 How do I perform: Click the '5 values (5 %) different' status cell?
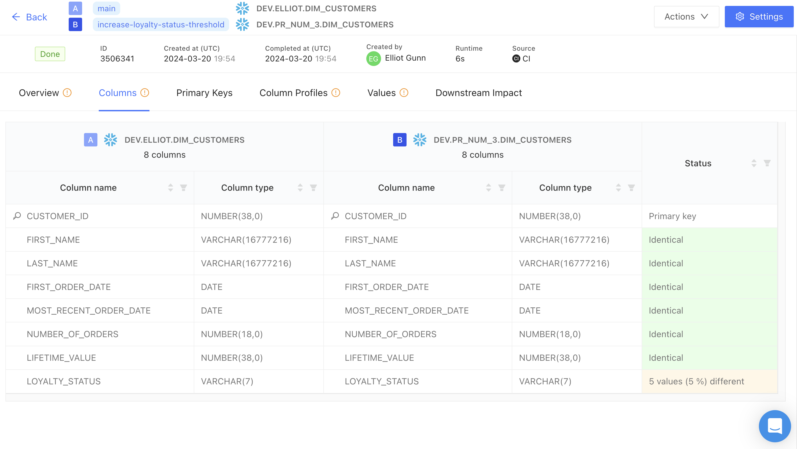710,381
